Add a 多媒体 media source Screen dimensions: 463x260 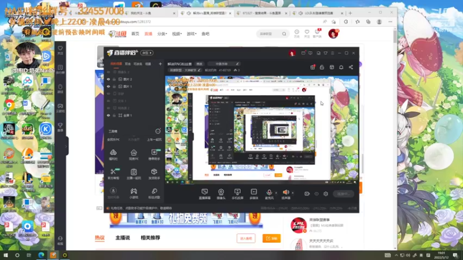[253, 194]
